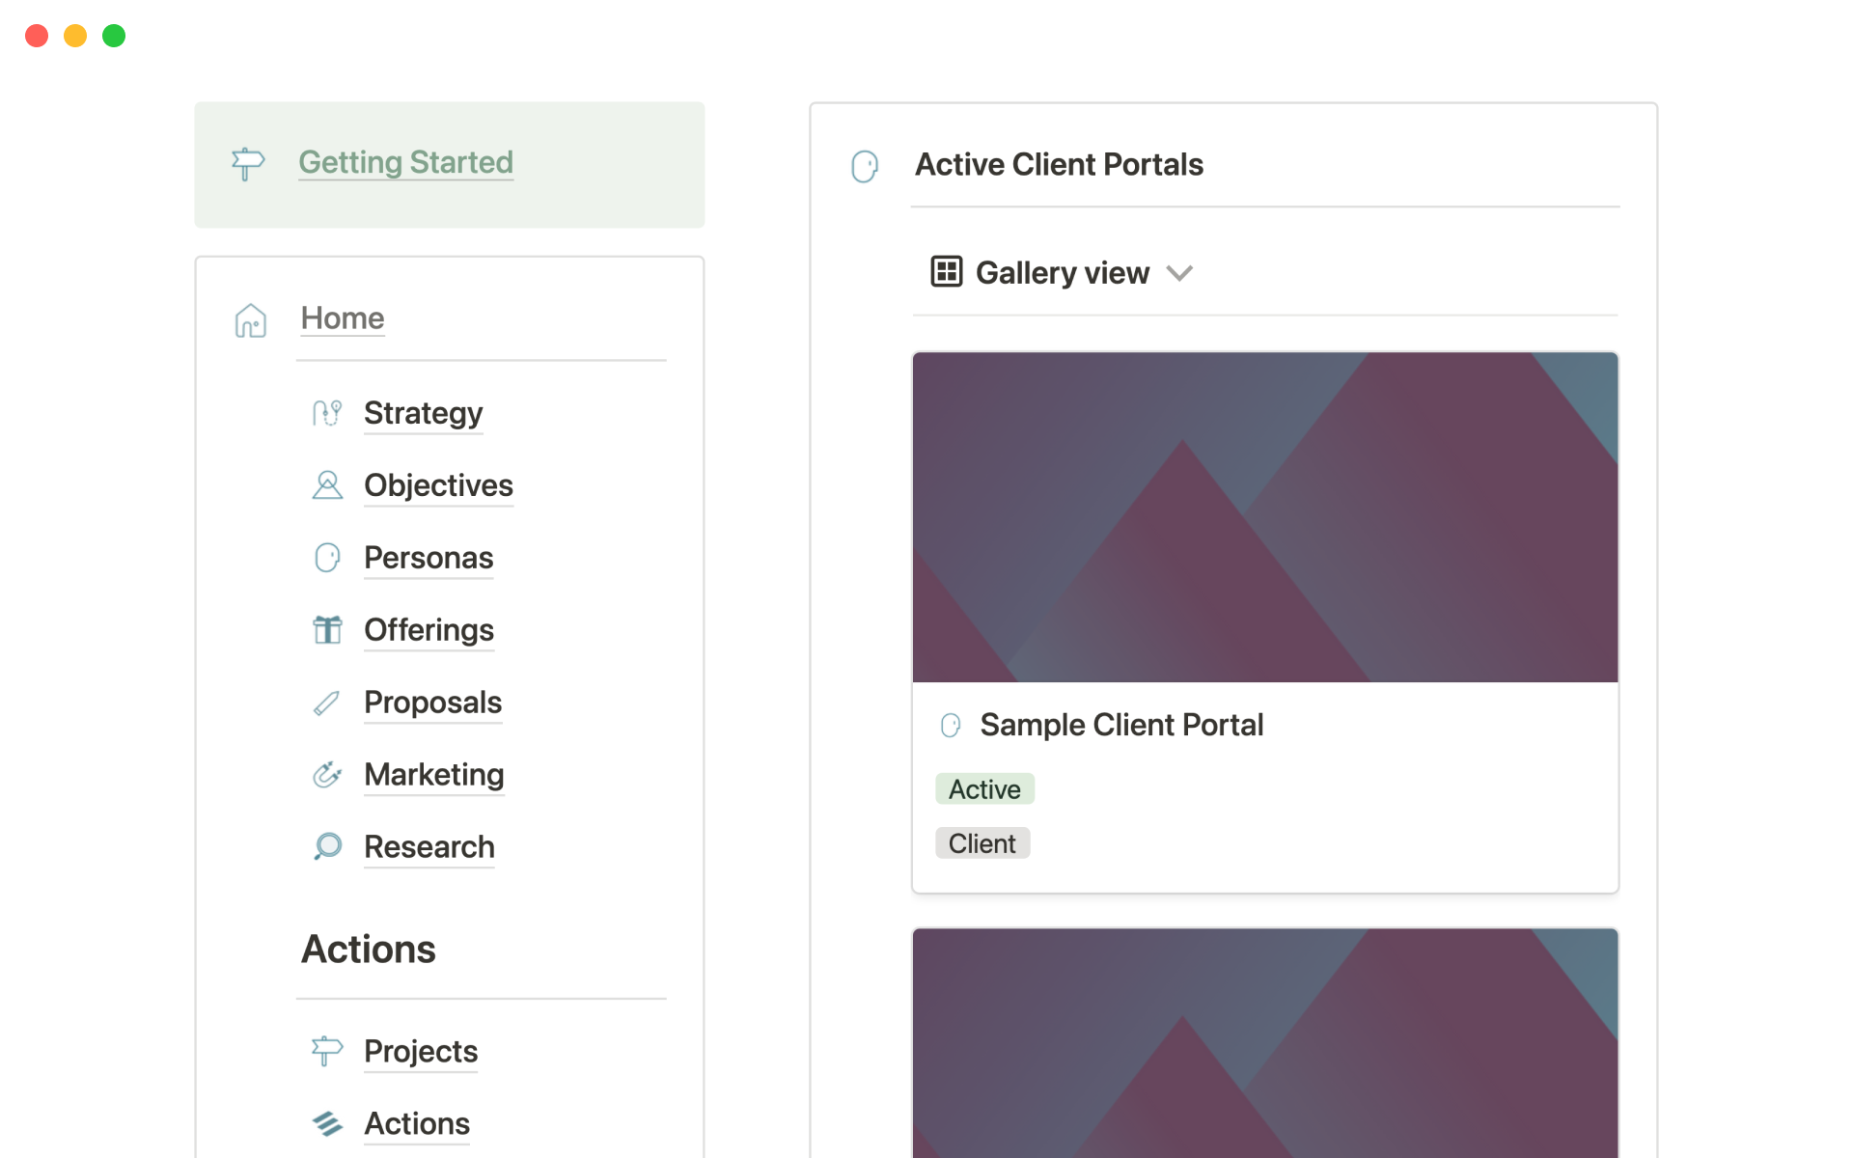The height and width of the screenshot is (1158, 1853).
Task: Go to the Actions page link
Action: point(417,1123)
